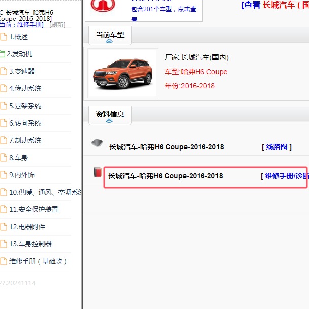Click 包含201个车型，点击查看 link

tap(164, 14)
